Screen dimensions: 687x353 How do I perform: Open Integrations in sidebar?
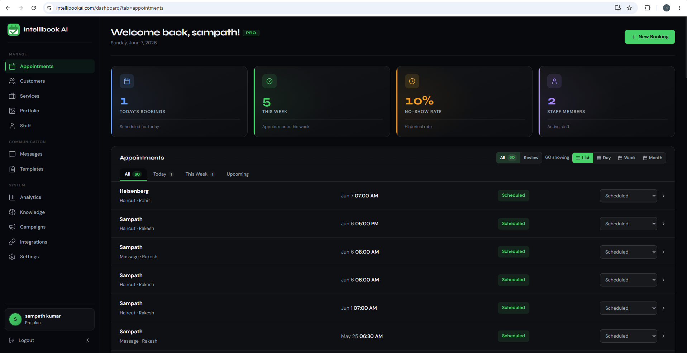[x=49, y=242]
